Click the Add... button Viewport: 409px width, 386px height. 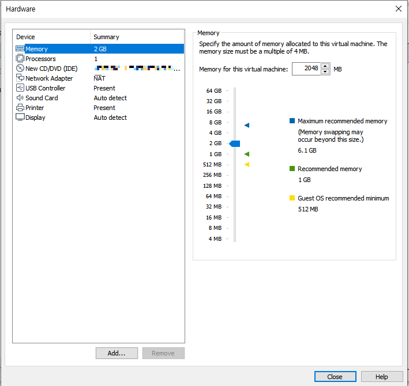tap(117, 353)
